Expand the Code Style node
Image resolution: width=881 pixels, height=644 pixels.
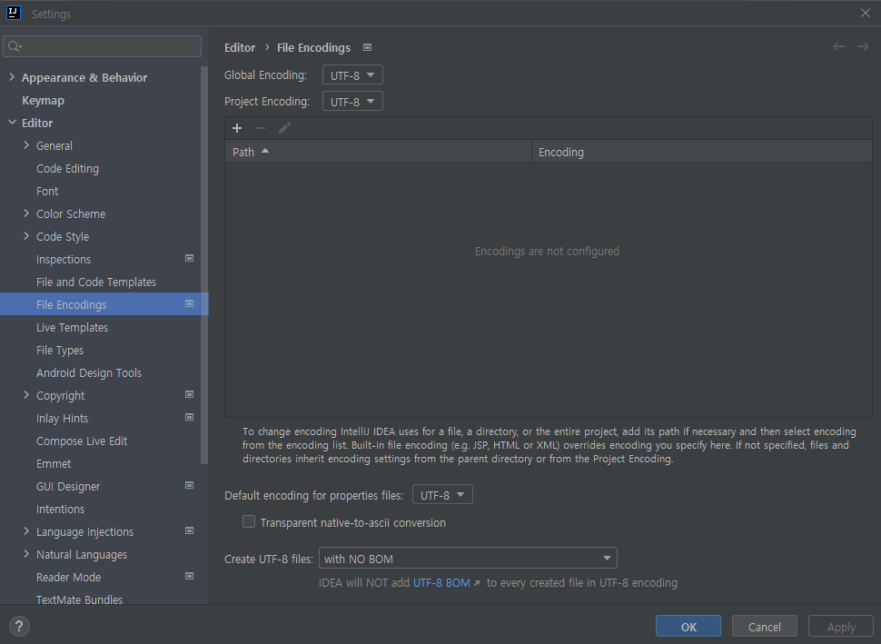[26, 236]
